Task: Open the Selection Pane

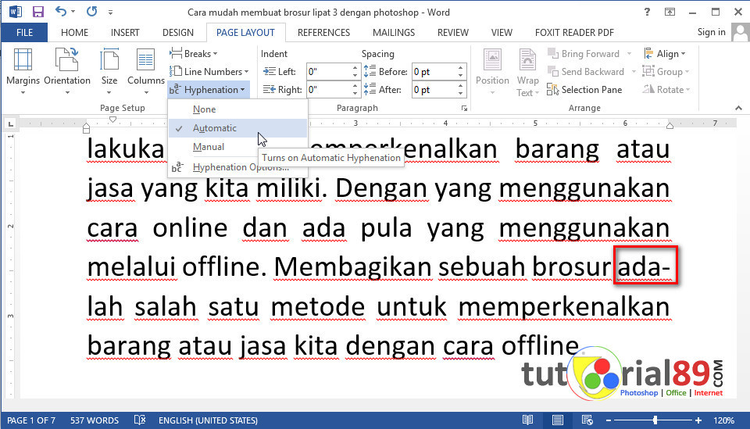Action: [584, 90]
